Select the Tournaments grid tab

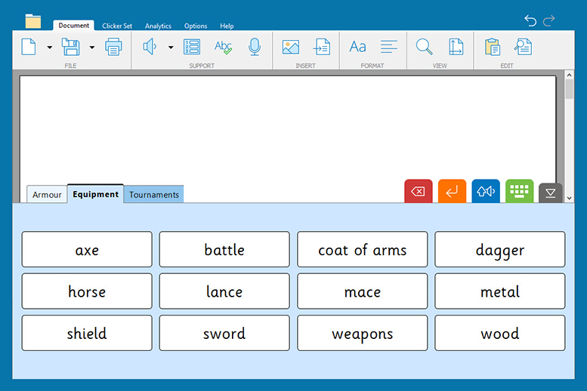pos(154,195)
